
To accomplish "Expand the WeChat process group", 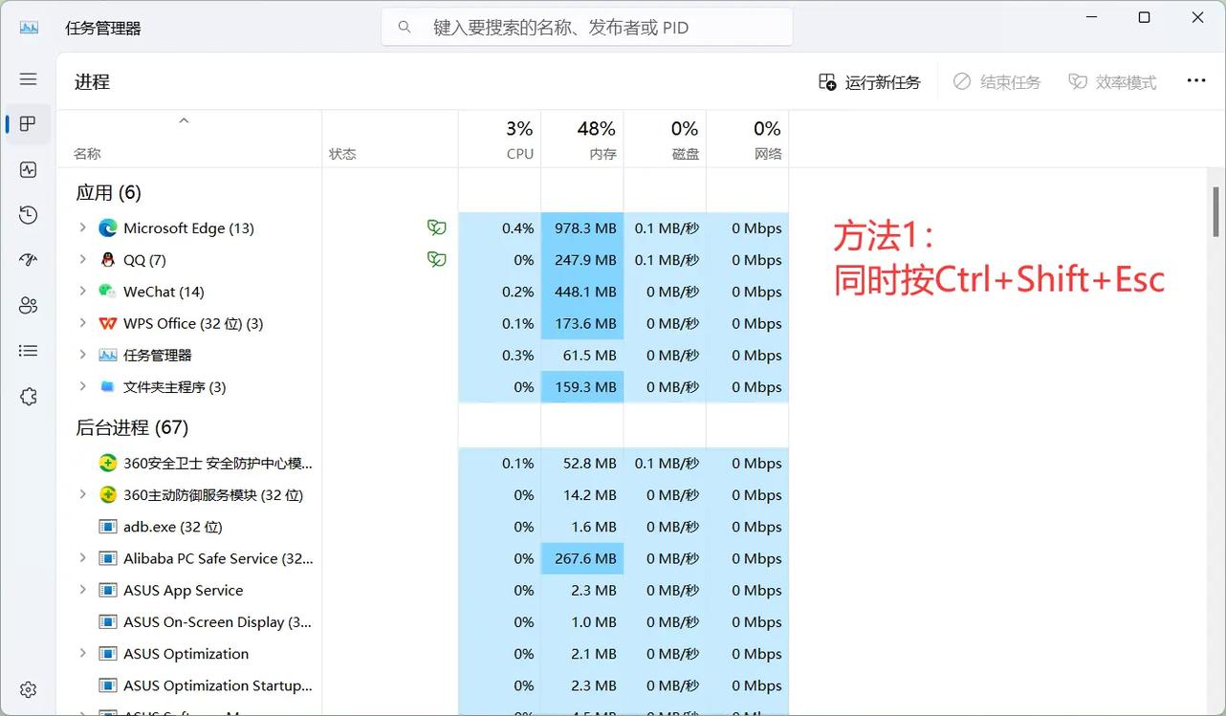I will coord(81,292).
